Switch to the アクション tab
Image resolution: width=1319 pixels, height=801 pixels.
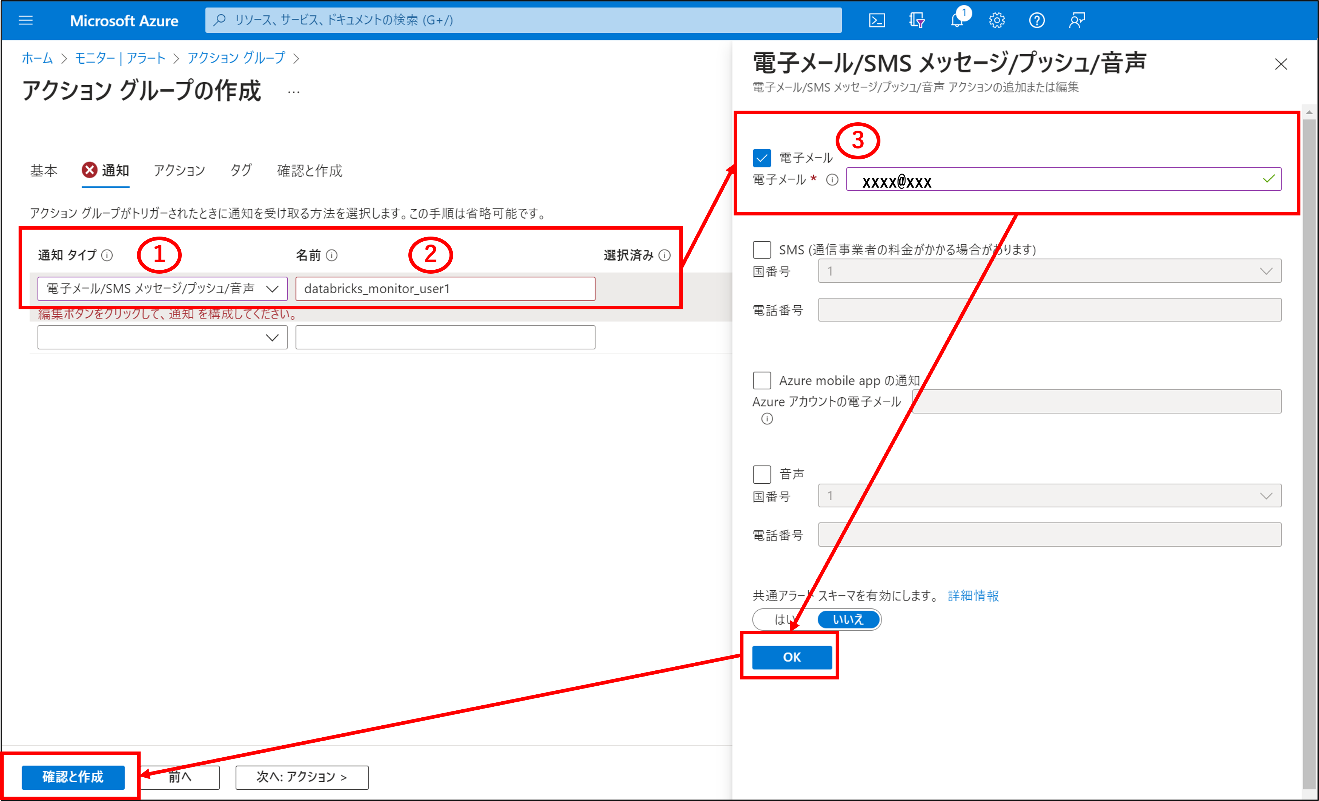point(179,171)
